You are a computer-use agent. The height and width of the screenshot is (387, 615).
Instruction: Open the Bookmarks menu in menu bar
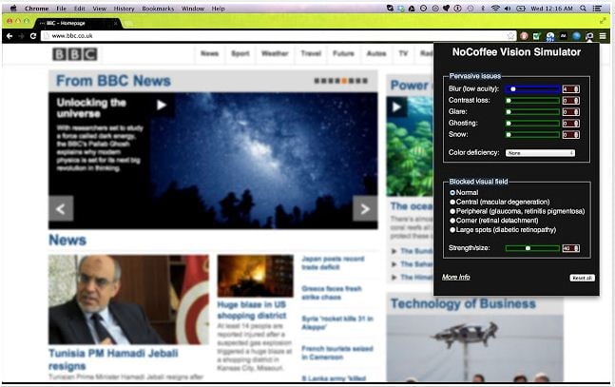(158, 9)
